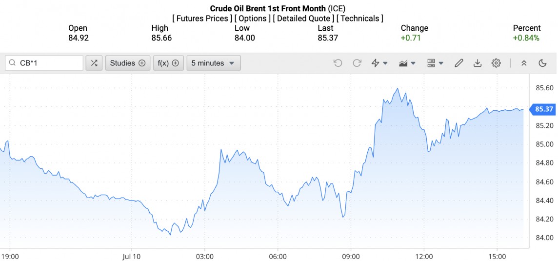Click the redo arrow icon
Screen dimensions: 558x261
pyautogui.click(x=357, y=63)
